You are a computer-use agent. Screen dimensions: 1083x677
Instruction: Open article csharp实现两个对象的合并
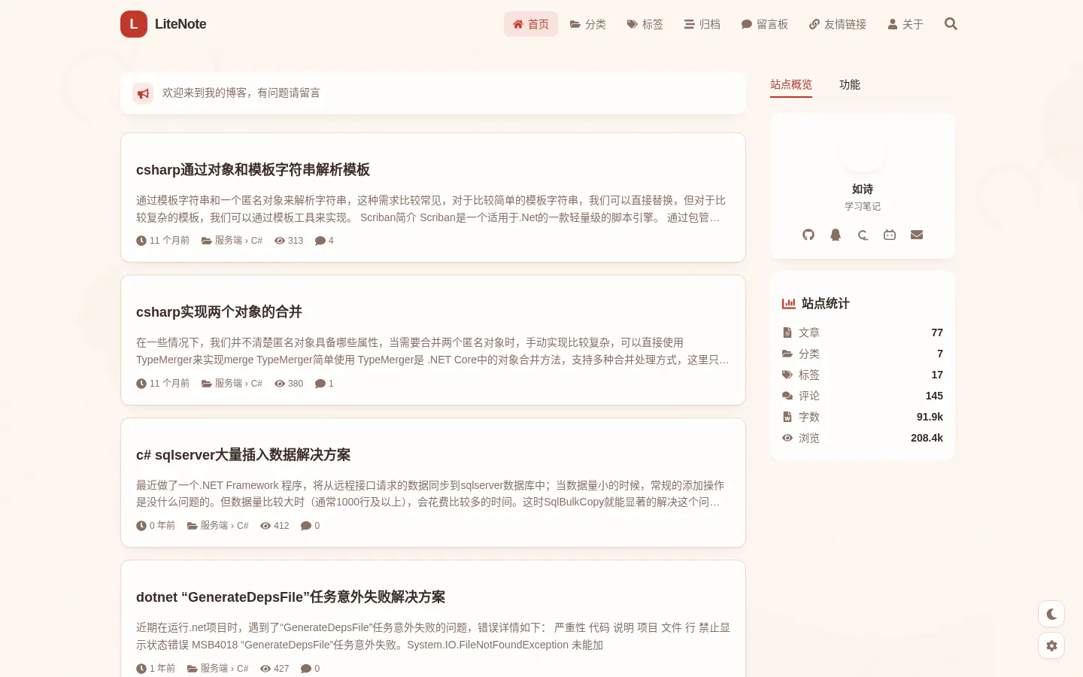pos(219,312)
